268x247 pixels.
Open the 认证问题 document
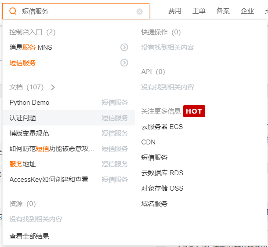[x=22, y=118]
